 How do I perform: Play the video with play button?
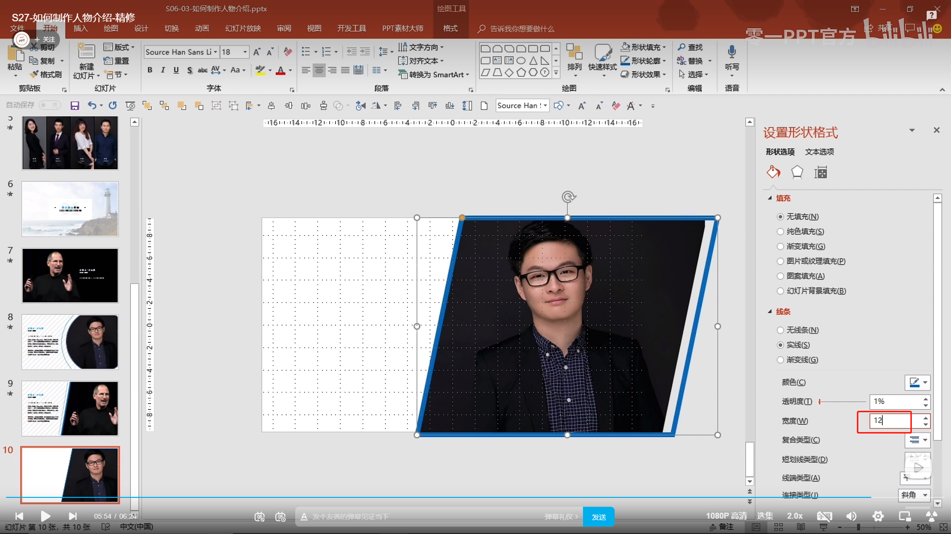[46, 516]
